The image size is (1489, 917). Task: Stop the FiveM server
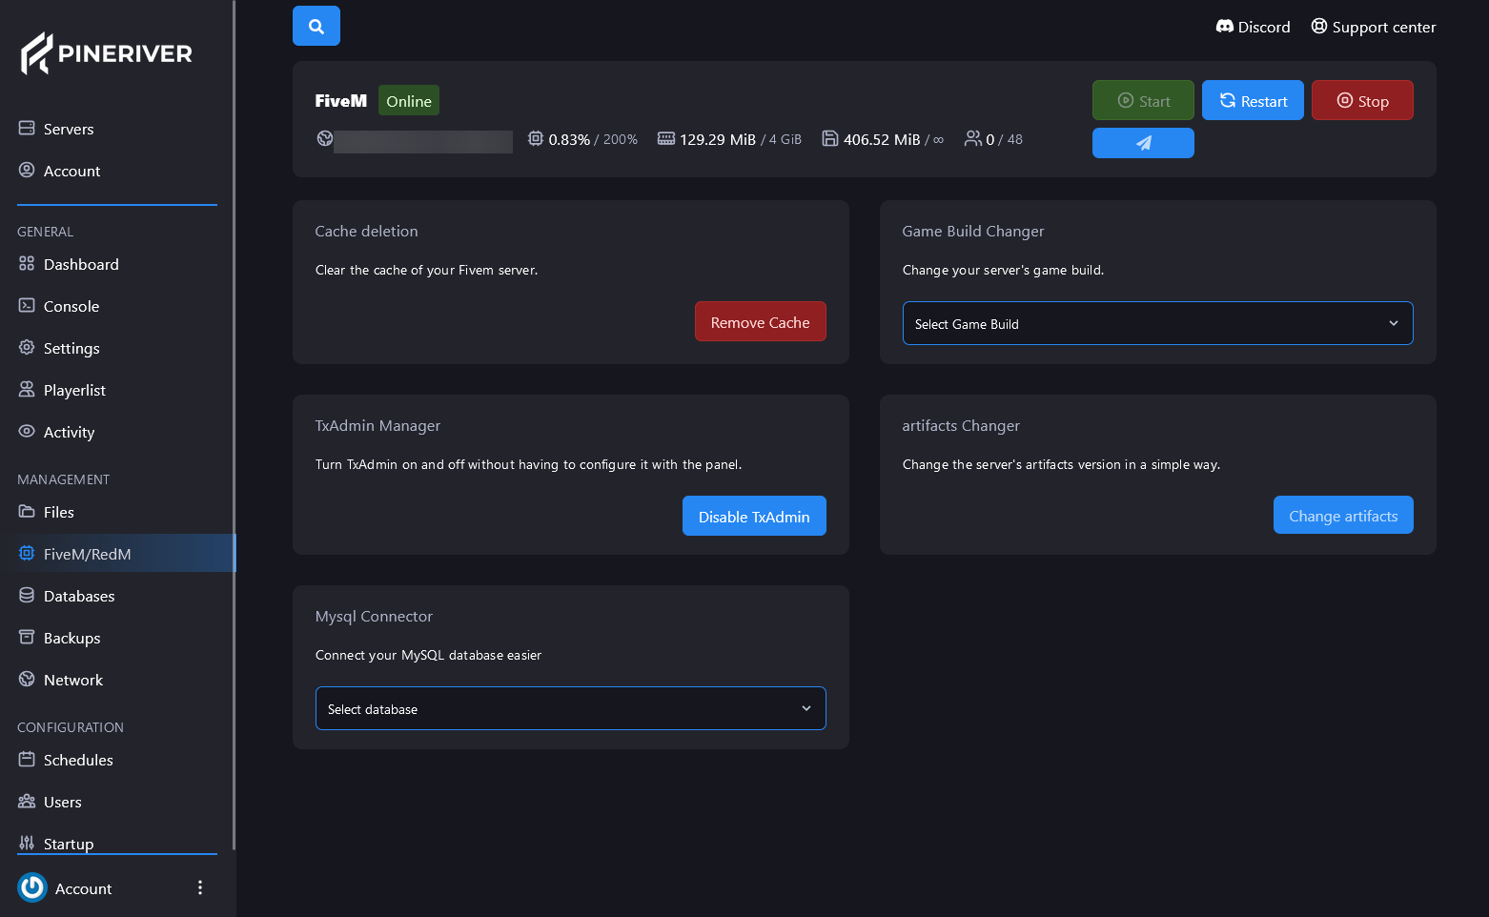coord(1362,100)
